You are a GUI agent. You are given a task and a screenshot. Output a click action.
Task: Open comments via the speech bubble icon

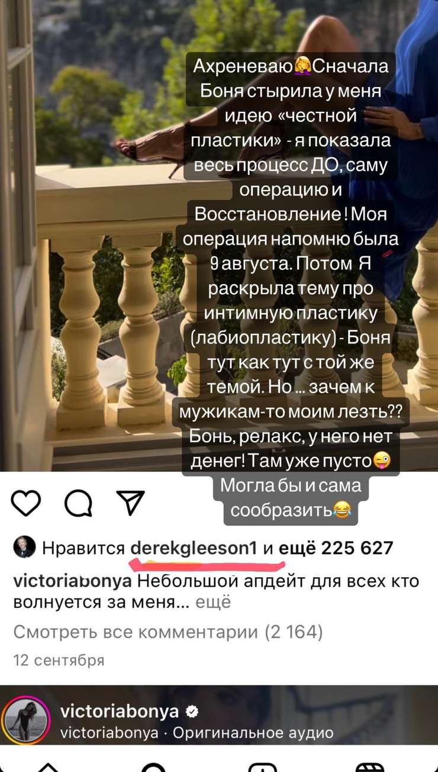pyautogui.click(x=78, y=504)
